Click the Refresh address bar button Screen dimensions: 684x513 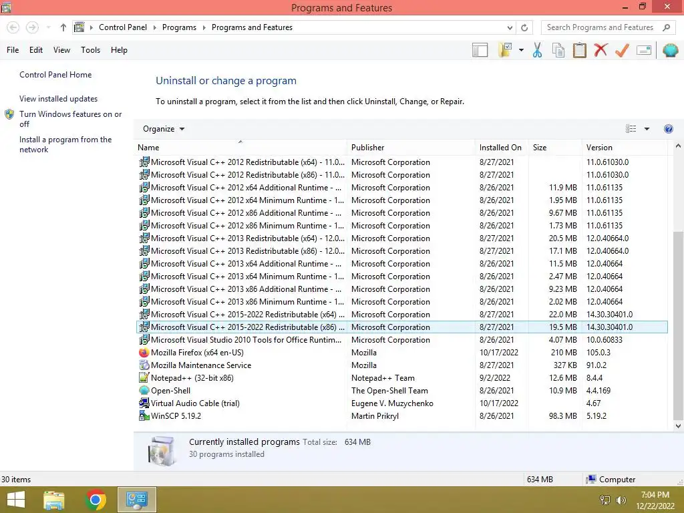click(524, 27)
